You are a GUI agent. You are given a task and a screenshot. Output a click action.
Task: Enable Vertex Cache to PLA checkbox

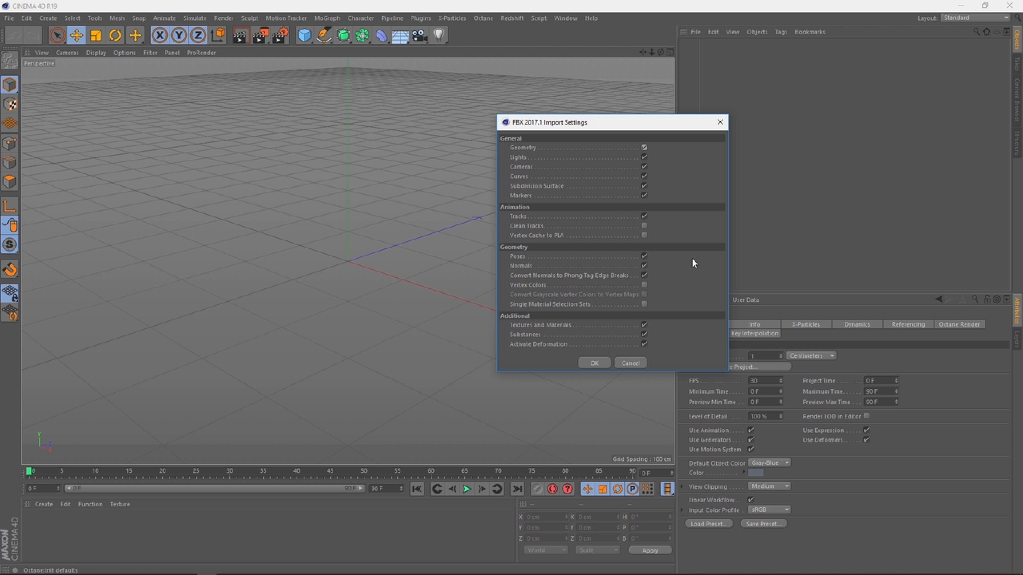pos(644,235)
